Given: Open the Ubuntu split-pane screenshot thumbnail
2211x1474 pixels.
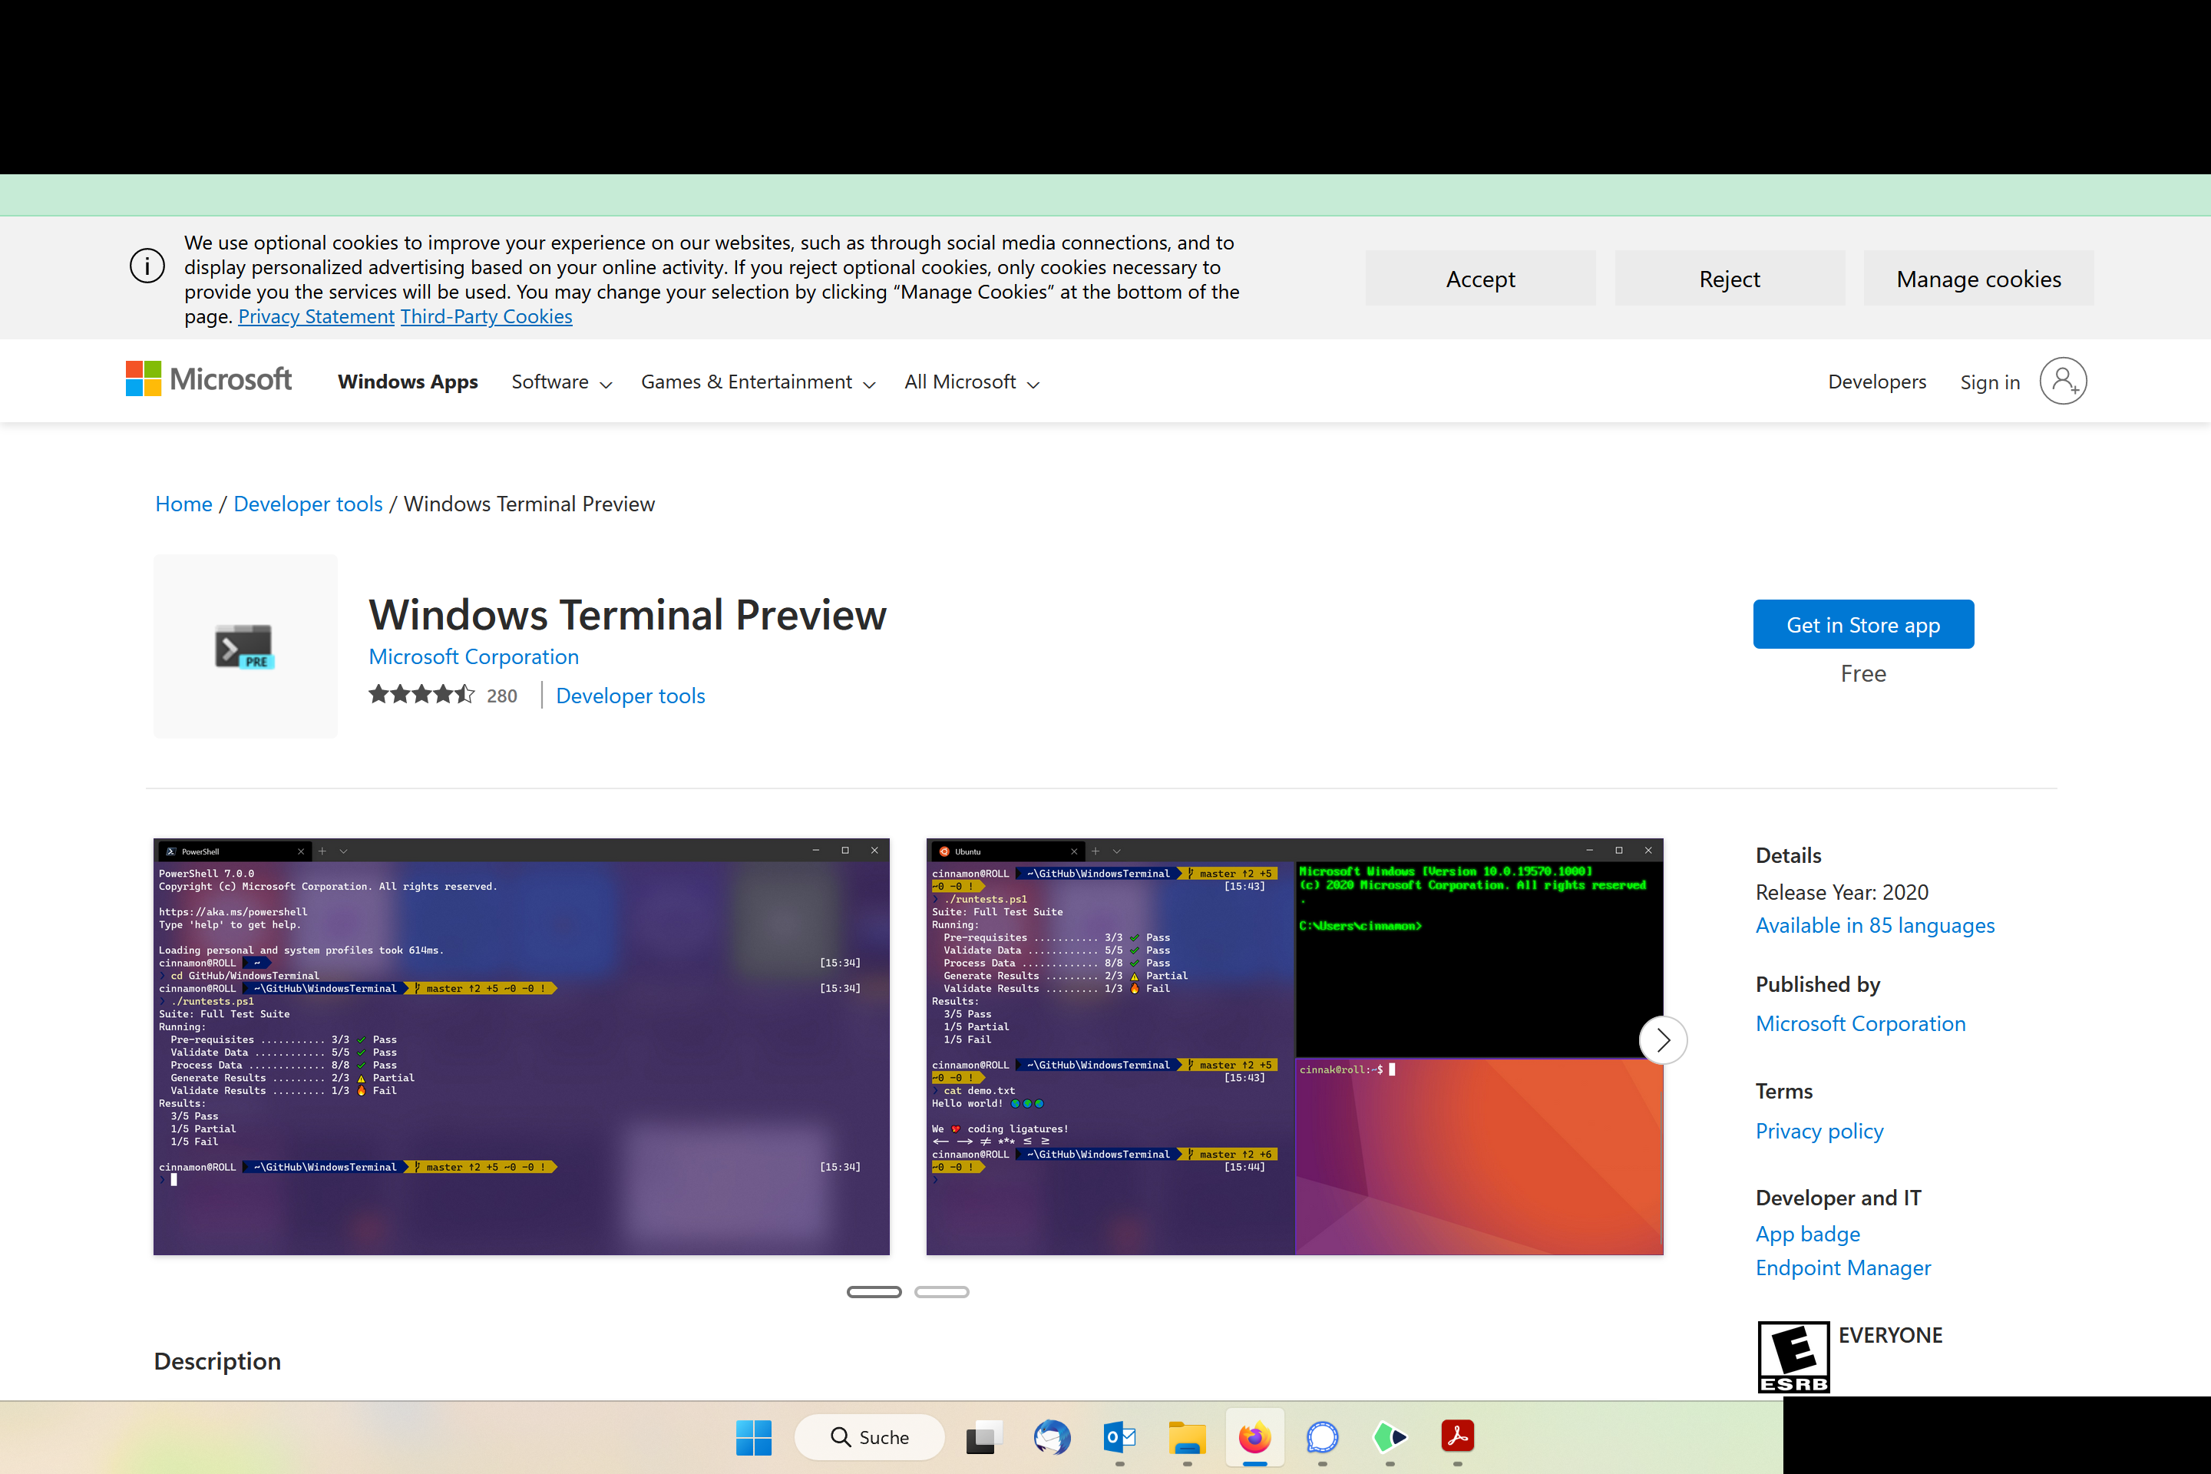Looking at the screenshot, I should point(1294,1046).
